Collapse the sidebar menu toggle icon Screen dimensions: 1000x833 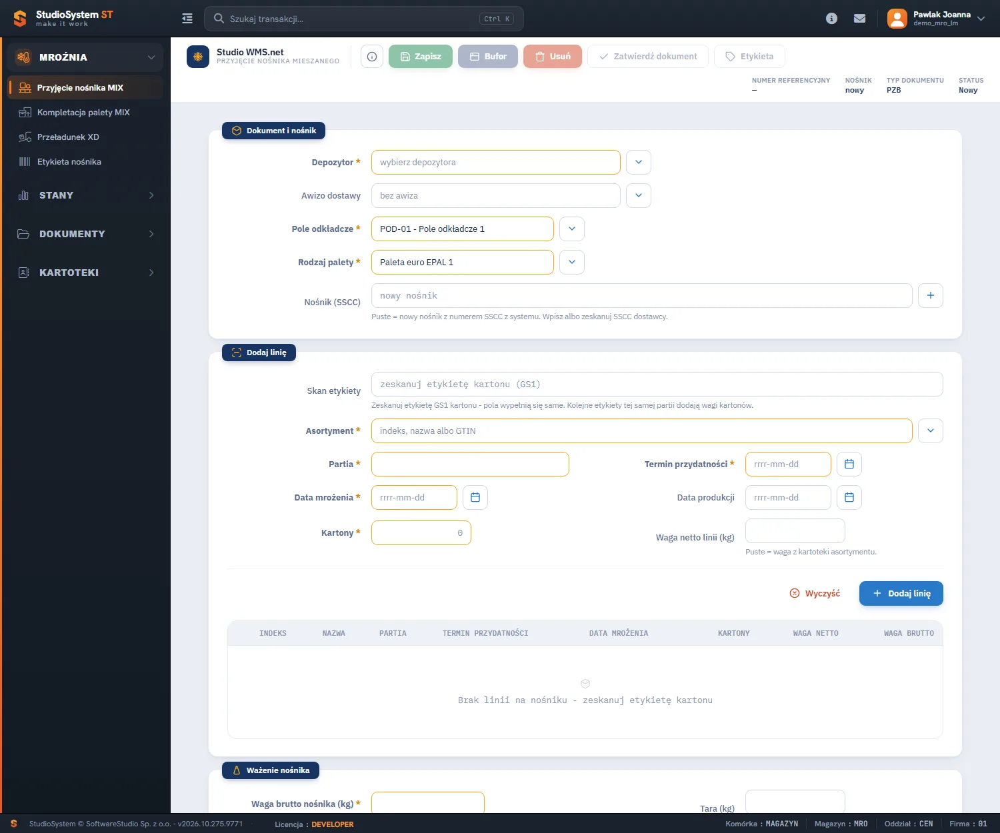point(187,19)
